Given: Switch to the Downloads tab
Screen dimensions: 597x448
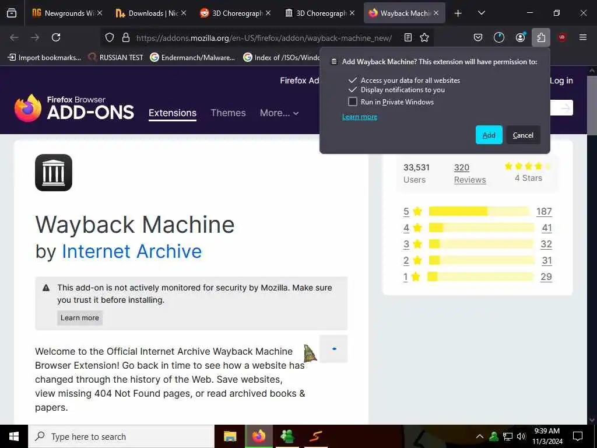Looking at the screenshot, I should 151,13.
